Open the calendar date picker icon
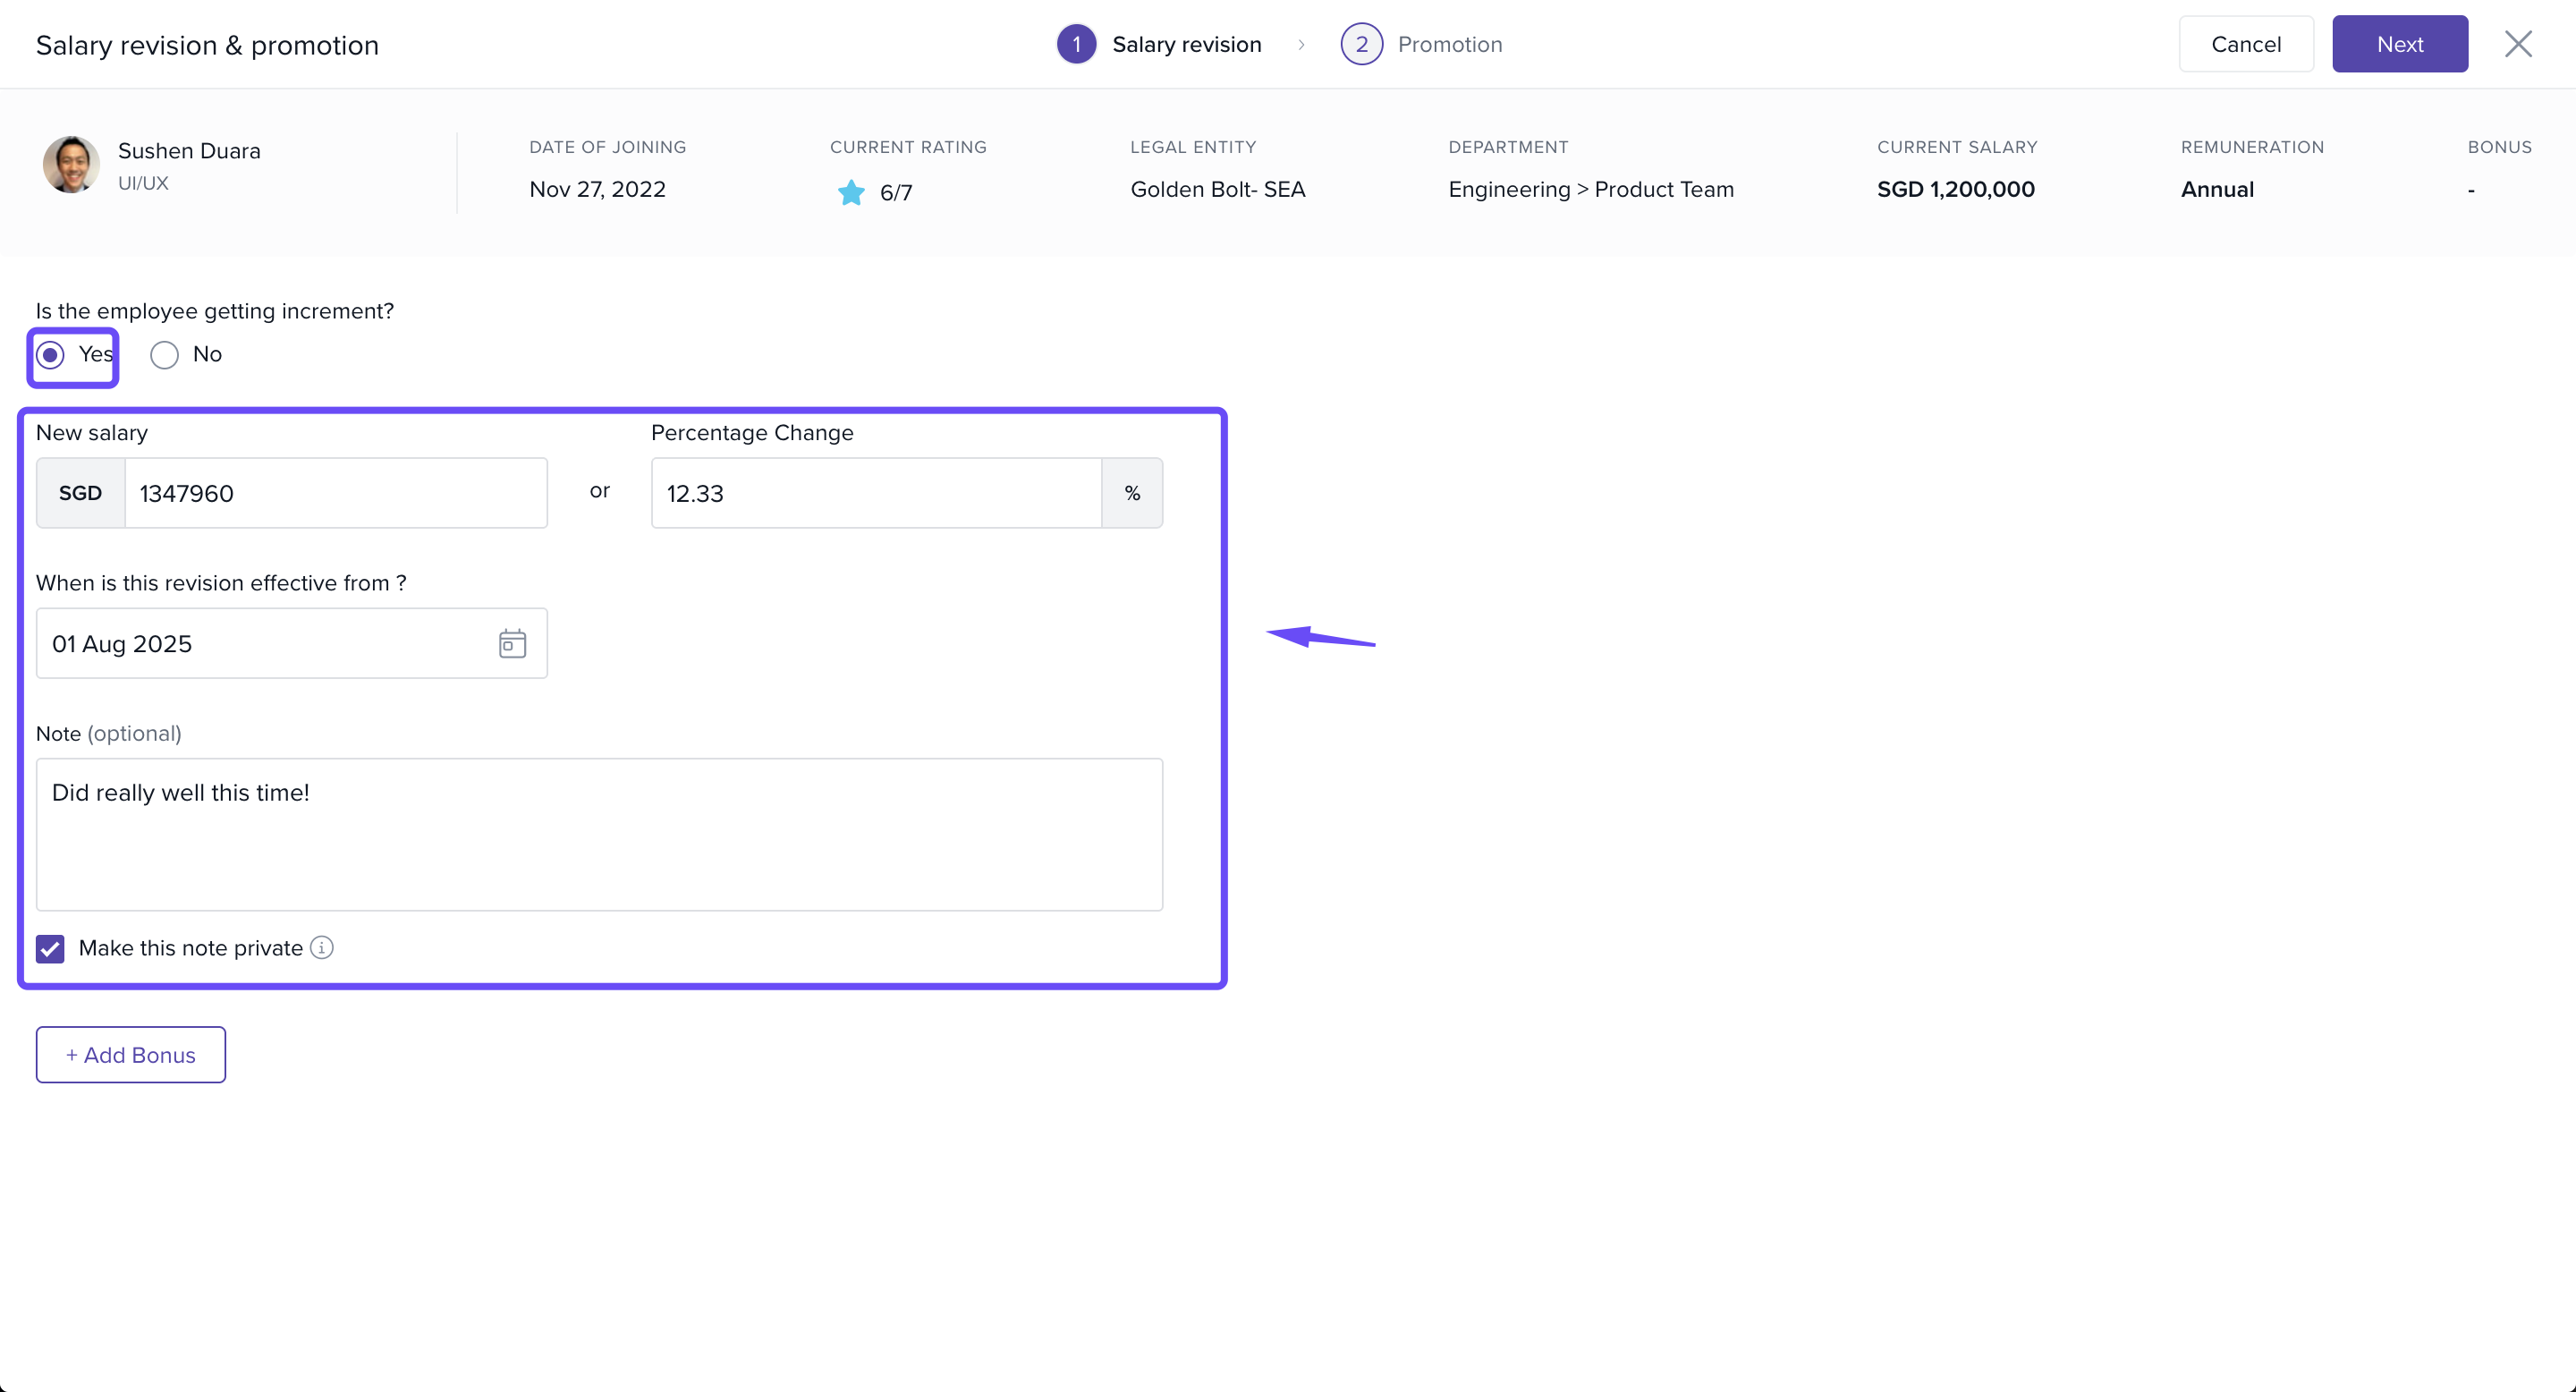 point(512,643)
